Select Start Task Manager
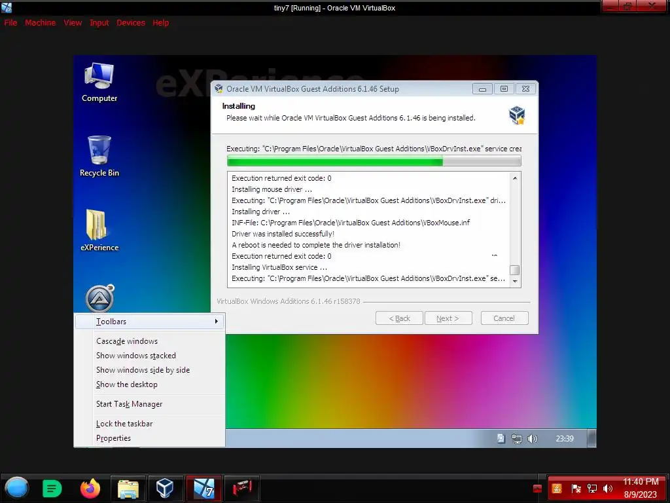 click(150, 404)
